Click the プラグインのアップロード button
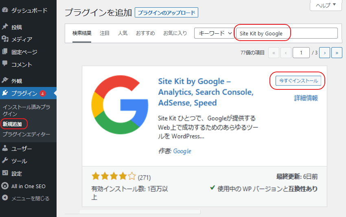This screenshot has width=346, height=217. click(x=166, y=13)
